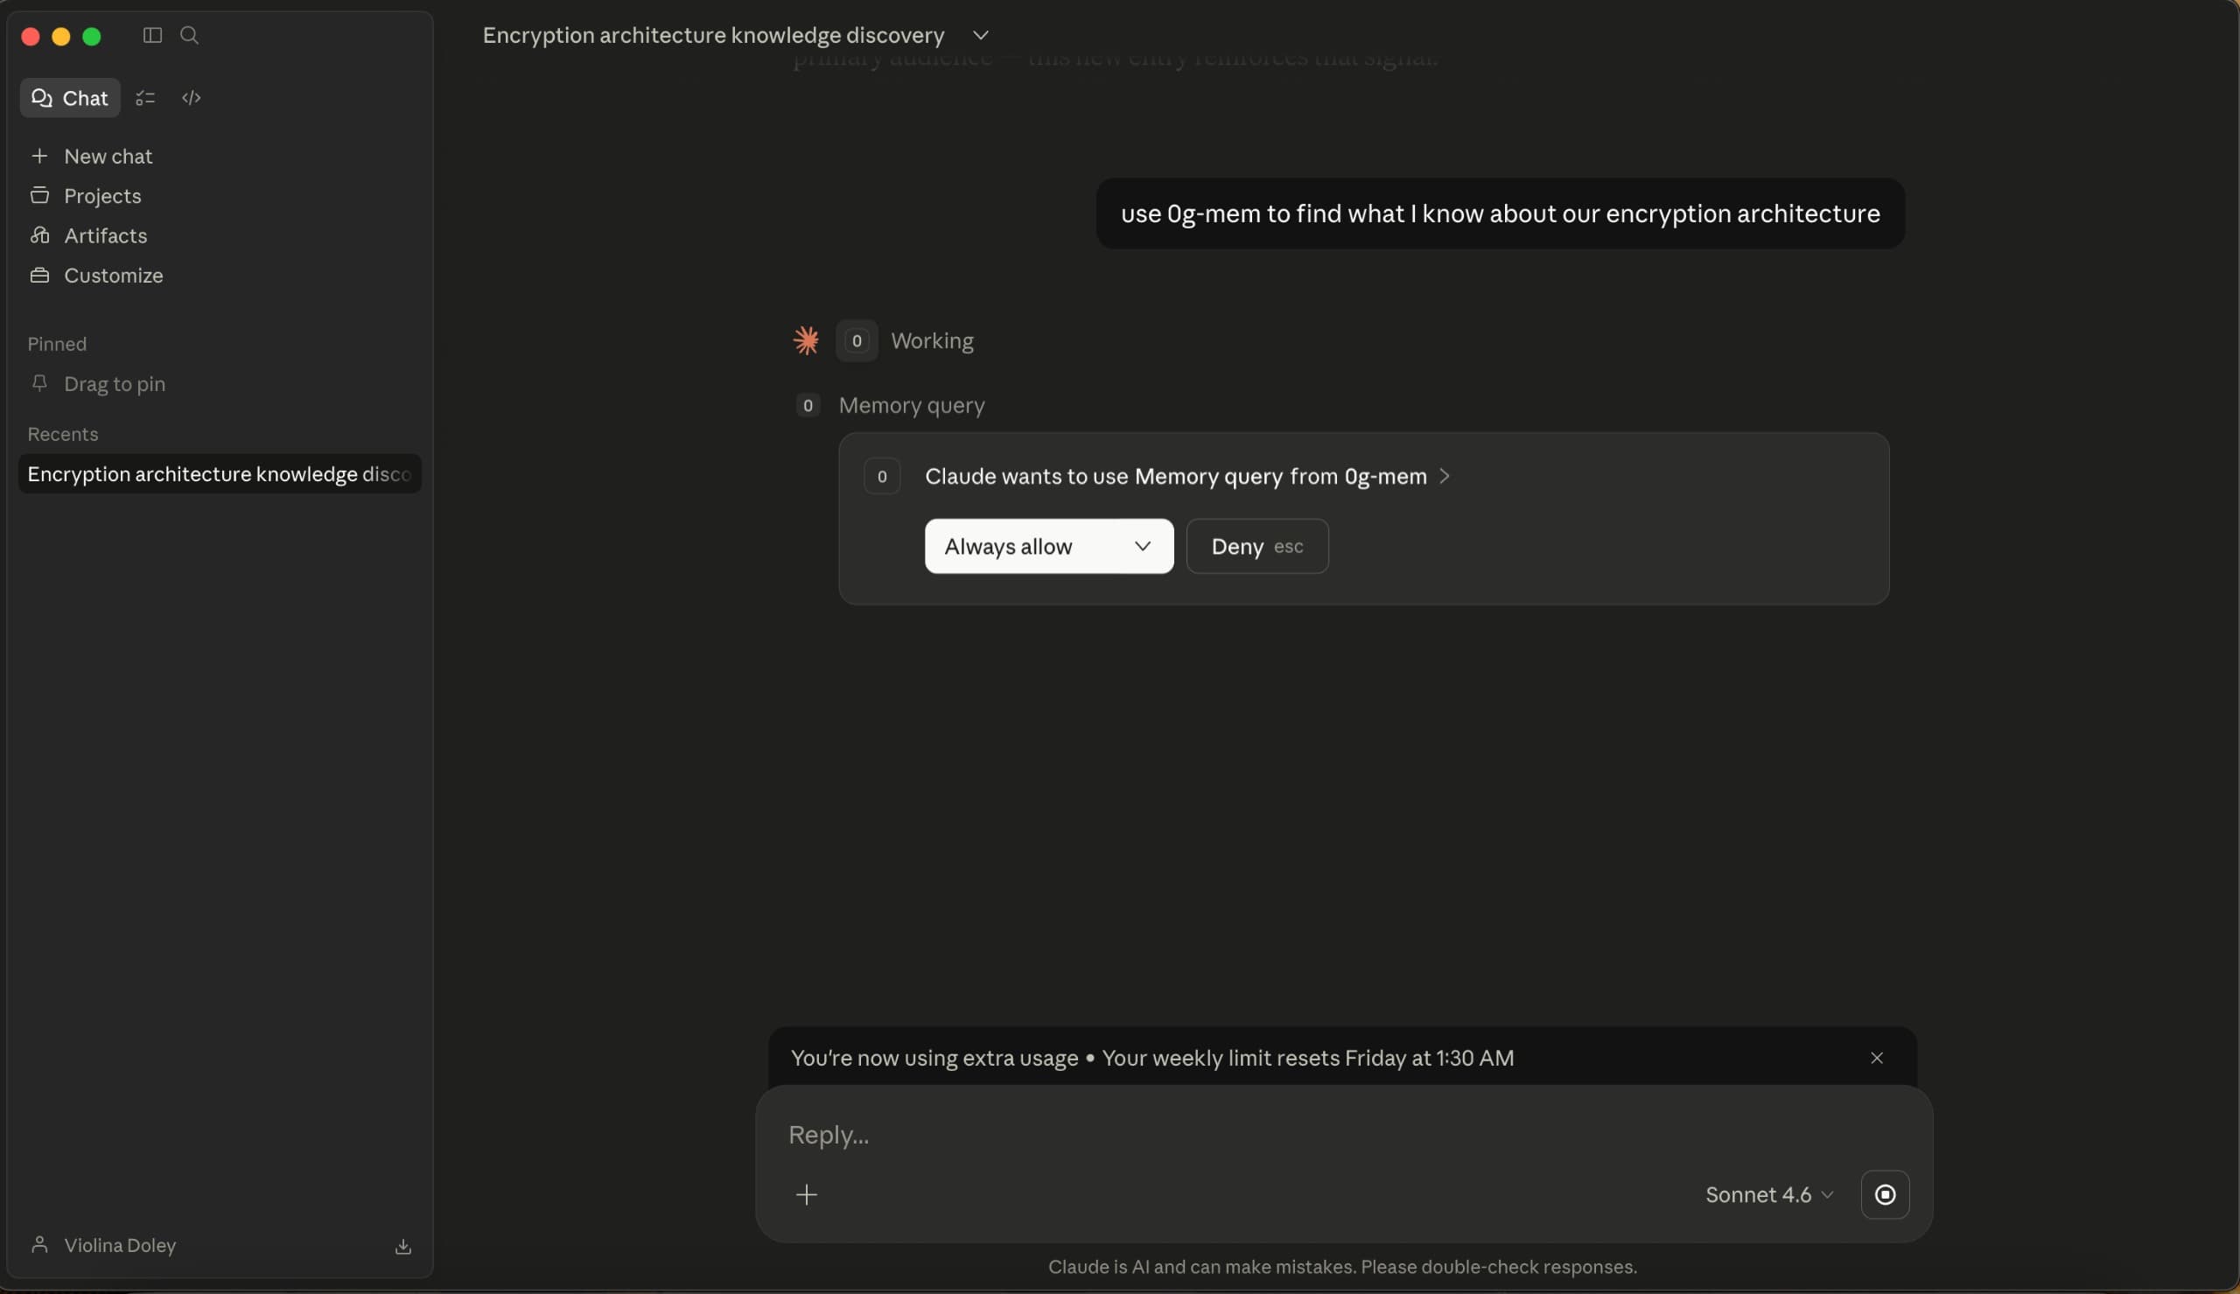
Task: Click the 'Working' status text
Action: click(932, 341)
